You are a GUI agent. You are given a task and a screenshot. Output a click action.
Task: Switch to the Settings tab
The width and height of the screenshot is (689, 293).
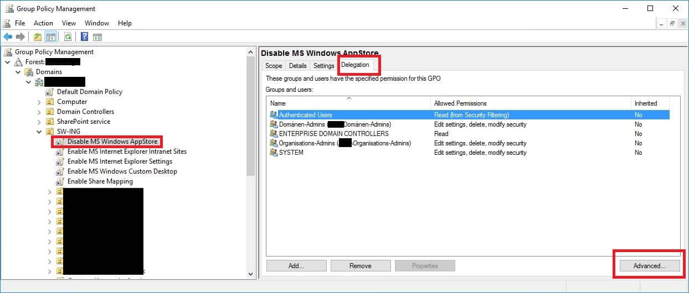tap(324, 66)
